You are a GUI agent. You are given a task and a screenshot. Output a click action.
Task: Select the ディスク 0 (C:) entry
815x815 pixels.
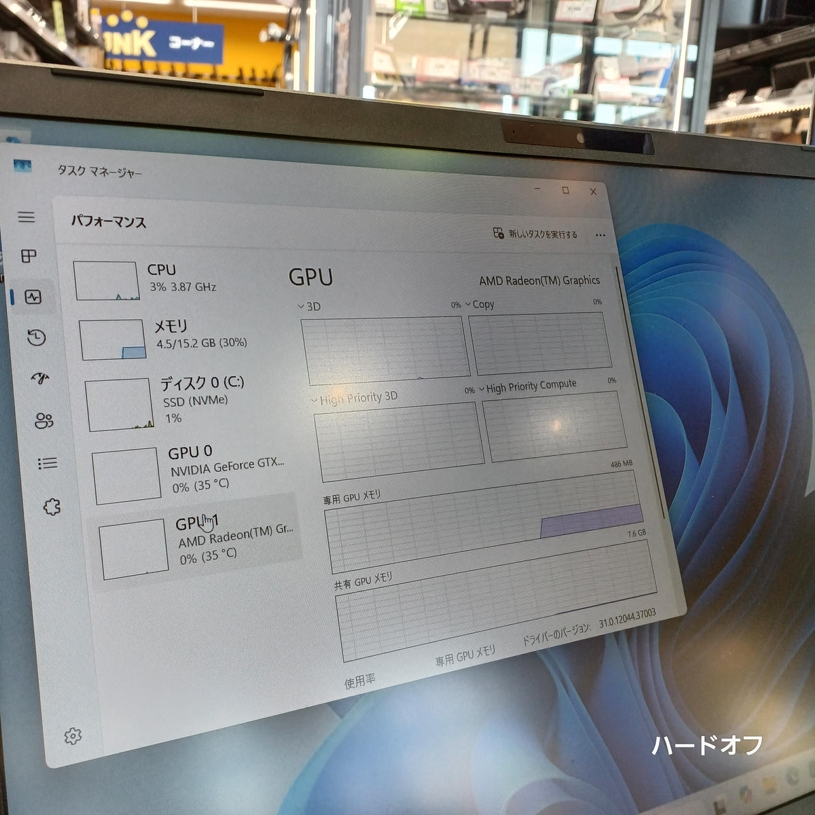point(187,402)
